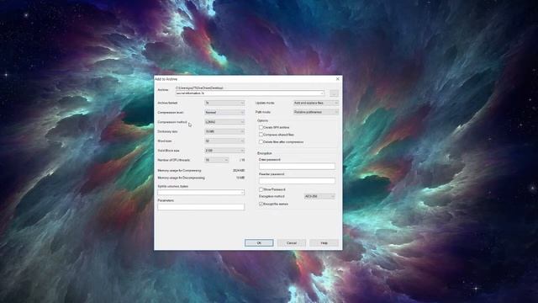Click the archive file name field
Viewport: 538px width, 303px height.
click(250, 93)
